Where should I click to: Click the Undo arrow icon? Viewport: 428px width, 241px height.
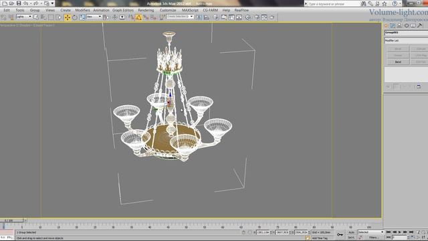[x=25, y=3]
